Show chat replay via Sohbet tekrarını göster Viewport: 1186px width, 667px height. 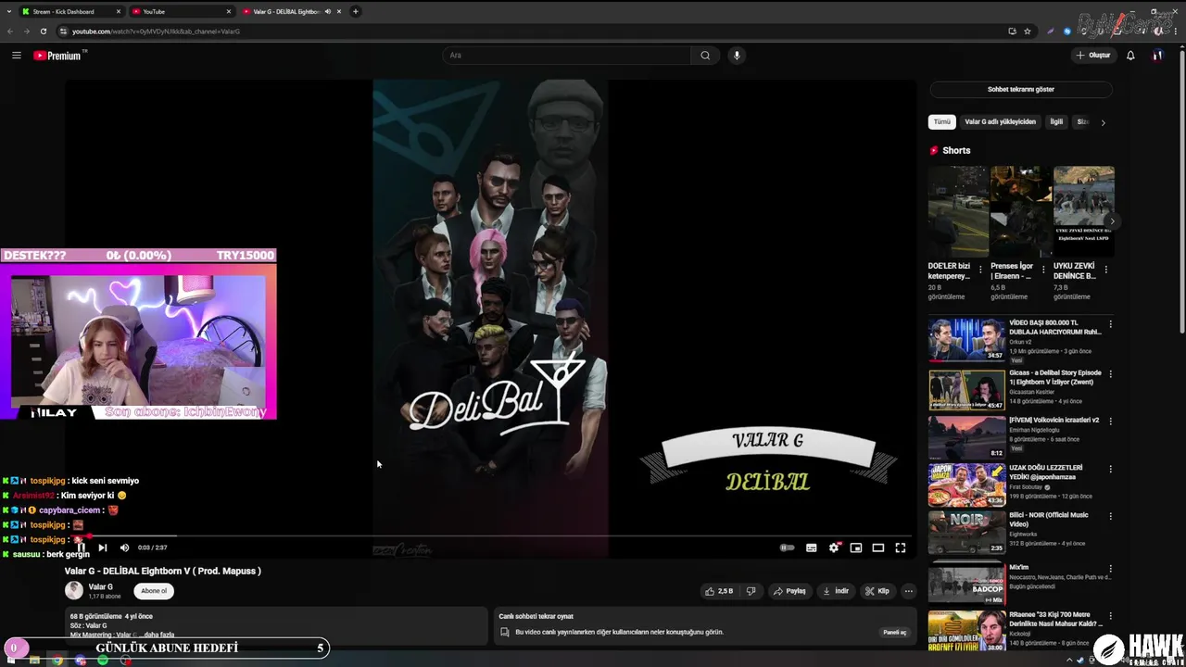1021,90
